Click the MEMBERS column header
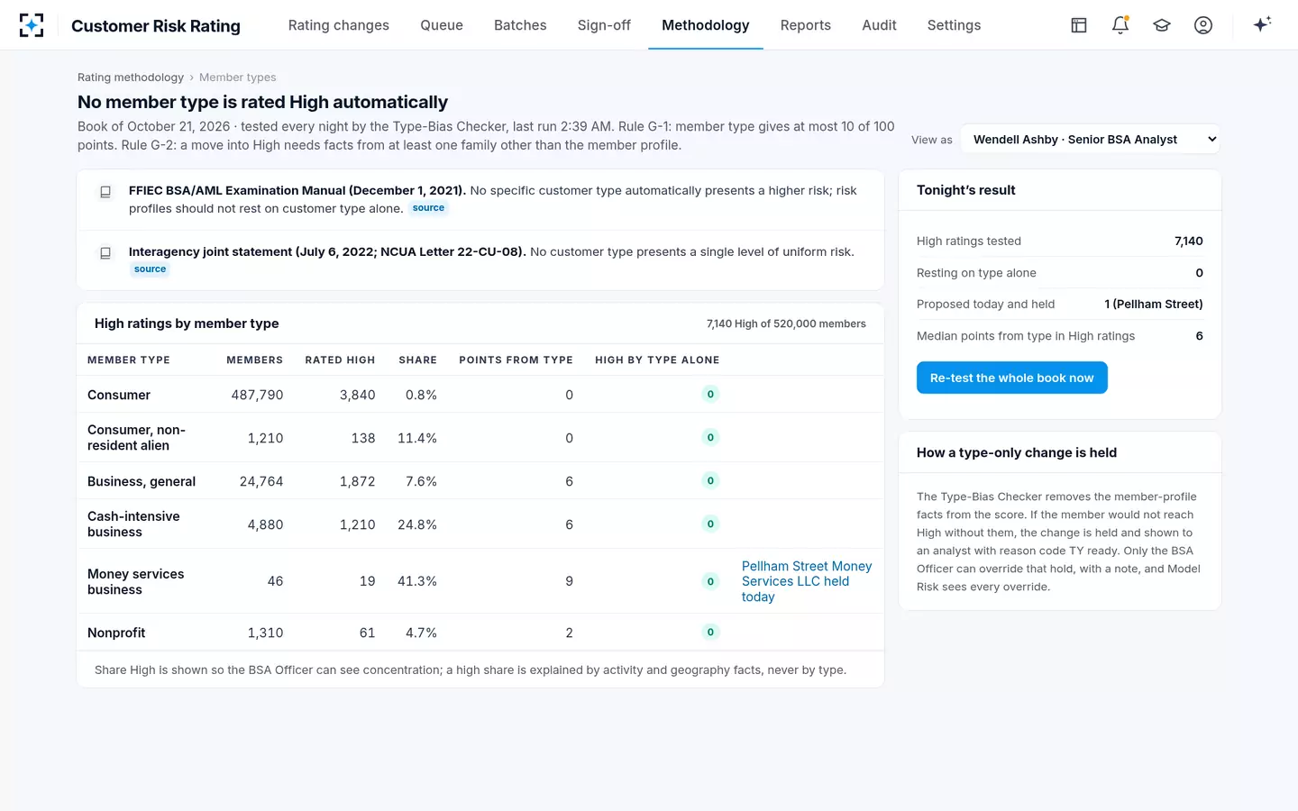1298x811 pixels. point(254,360)
